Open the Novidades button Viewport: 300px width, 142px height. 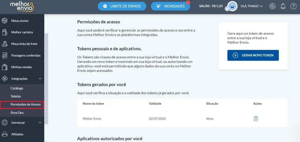pos(170,6)
